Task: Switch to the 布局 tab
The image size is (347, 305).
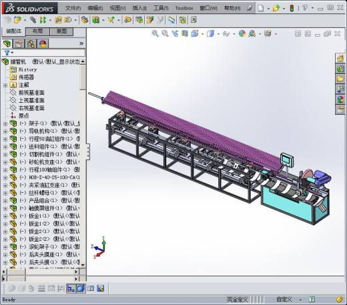Action: [x=37, y=31]
